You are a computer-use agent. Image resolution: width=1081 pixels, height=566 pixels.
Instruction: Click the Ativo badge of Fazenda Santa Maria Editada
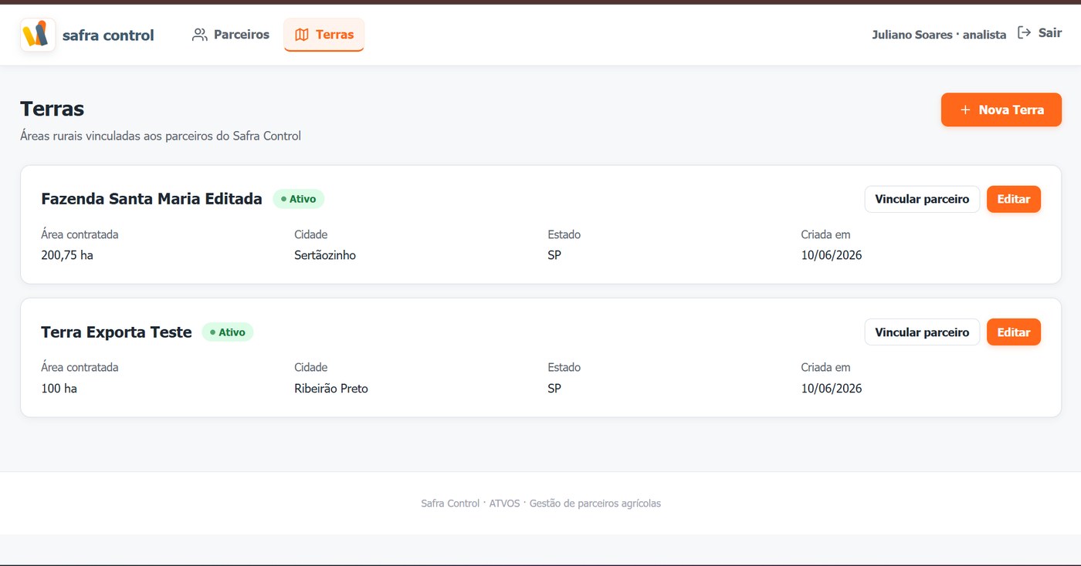pyautogui.click(x=299, y=199)
